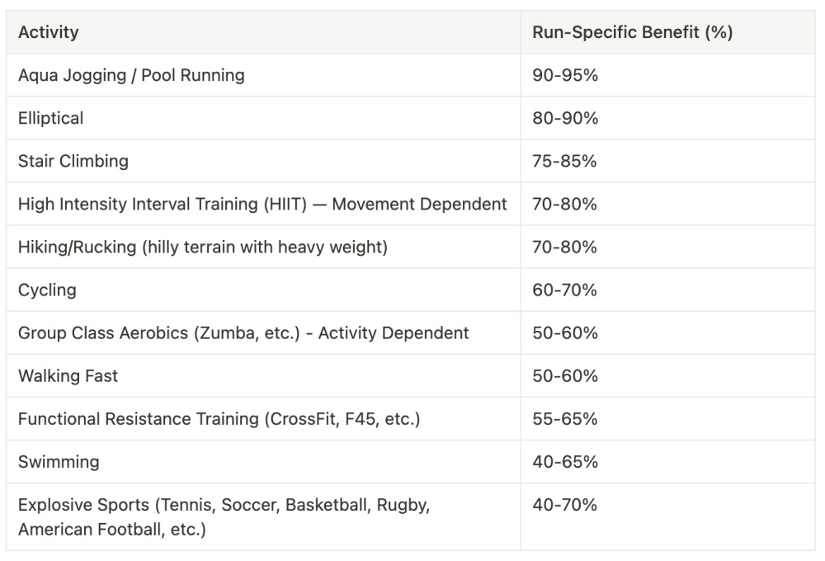Select the Hiking/Rucking activity cell
Screen dimensions: 825x561
[x=203, y=247]
